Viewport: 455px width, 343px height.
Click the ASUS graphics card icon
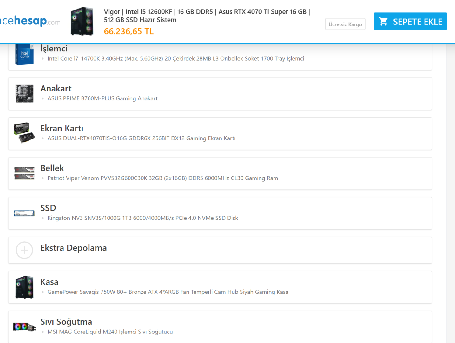[24, 133]
